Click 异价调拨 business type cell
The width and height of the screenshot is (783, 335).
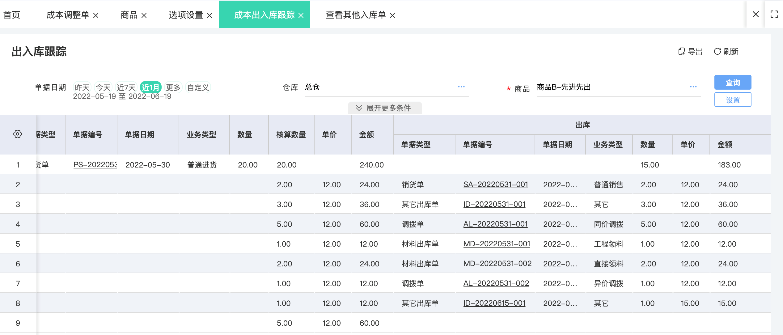point(609,283)
